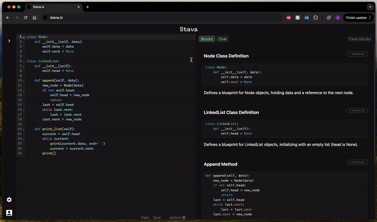Click description text about Node objects
Screen dimensions: 377x222
[279, 93]
